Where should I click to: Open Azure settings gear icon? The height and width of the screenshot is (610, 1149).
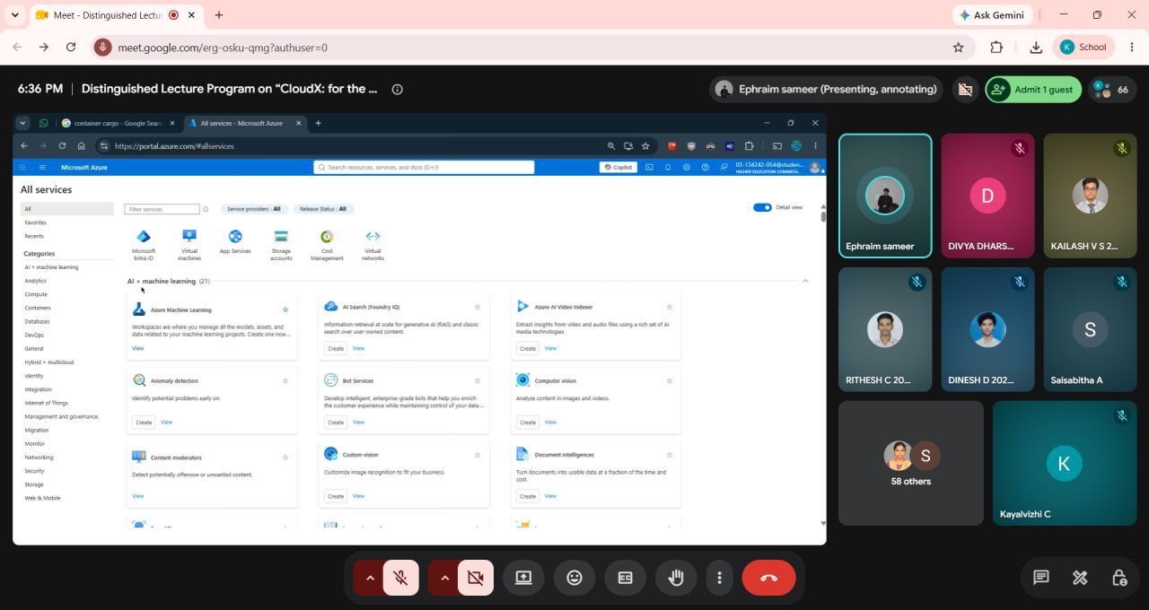[x=687, y=167]
